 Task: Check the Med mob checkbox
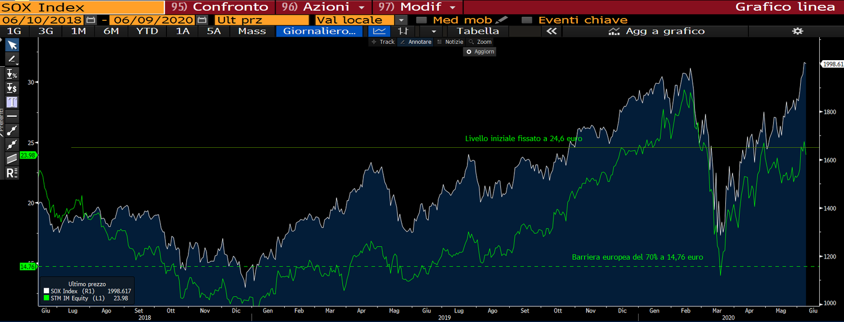[x=420, y=20]
